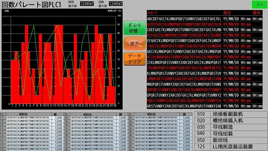Select station 020 槽绝缘插入机

point(231,120)
